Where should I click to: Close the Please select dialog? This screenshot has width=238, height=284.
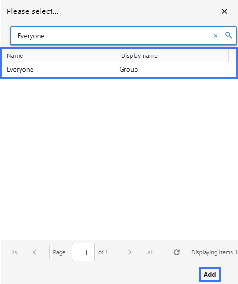[x=224, y=11]
